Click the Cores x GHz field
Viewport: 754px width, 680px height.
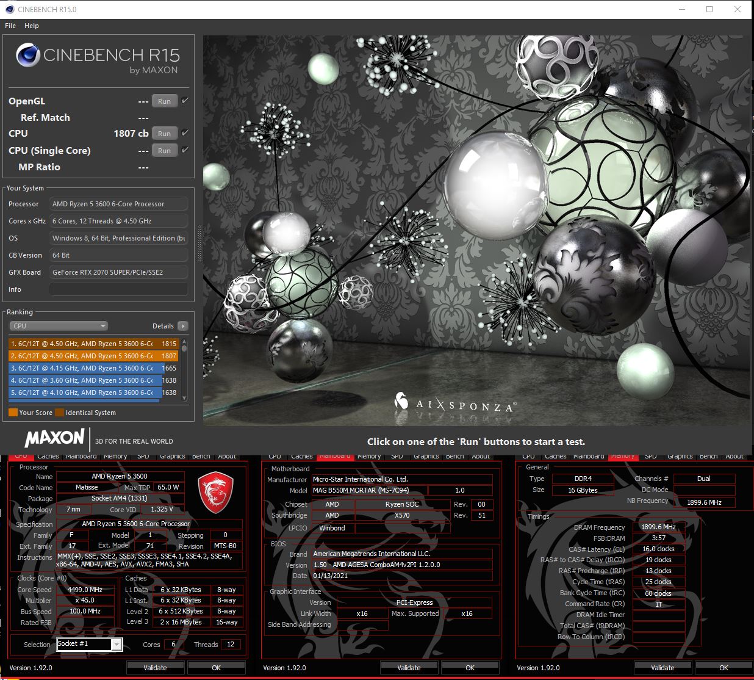click(x=118, y=221)
